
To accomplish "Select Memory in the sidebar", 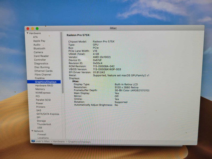I will pyautogui.click(x=40, y=89).
